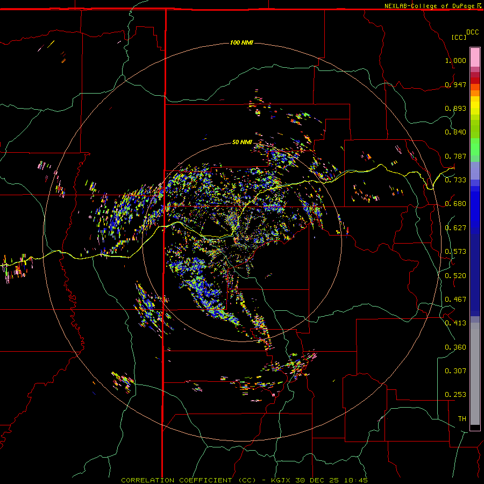Click the TH threshold legend label
484x484 pixels.
click(x=462, y=418)
